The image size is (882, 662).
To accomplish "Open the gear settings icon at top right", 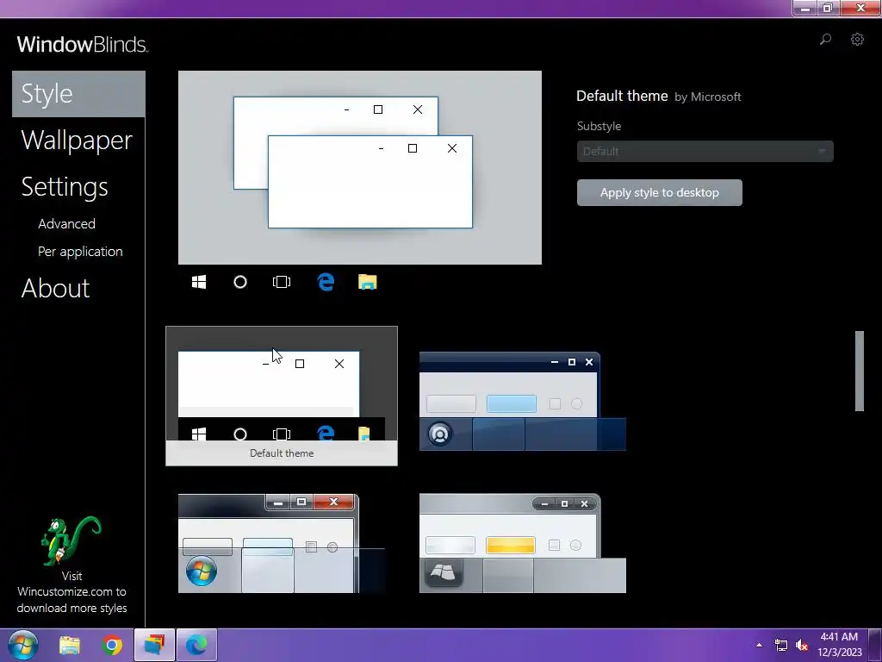I will [x=857, y=40].
